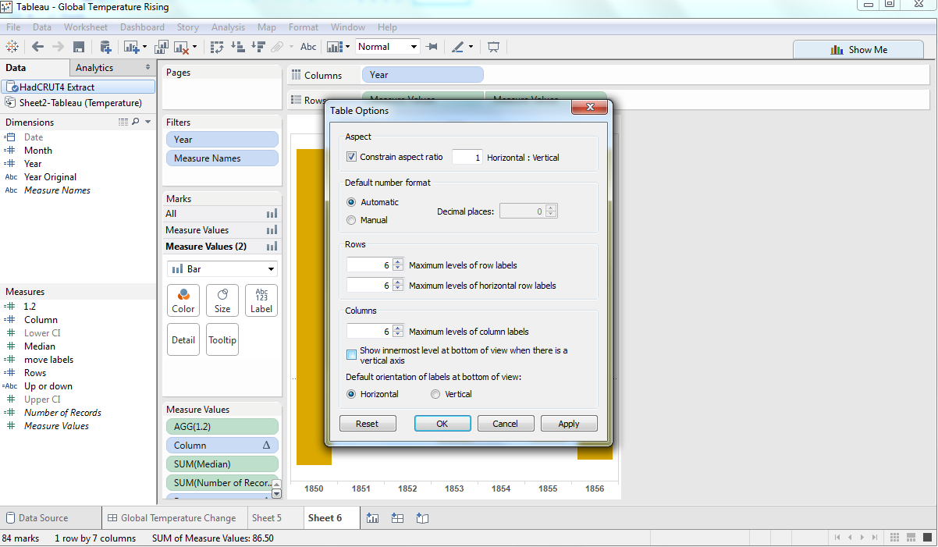
Task: Select the Manual number format radio button
Action: point(351,220)
